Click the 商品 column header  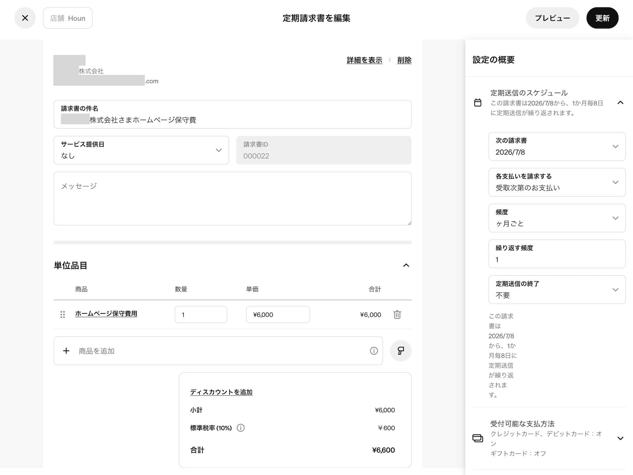point(81,289)
